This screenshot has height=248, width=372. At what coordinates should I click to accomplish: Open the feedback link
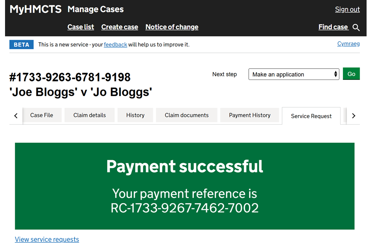(115, 45)
